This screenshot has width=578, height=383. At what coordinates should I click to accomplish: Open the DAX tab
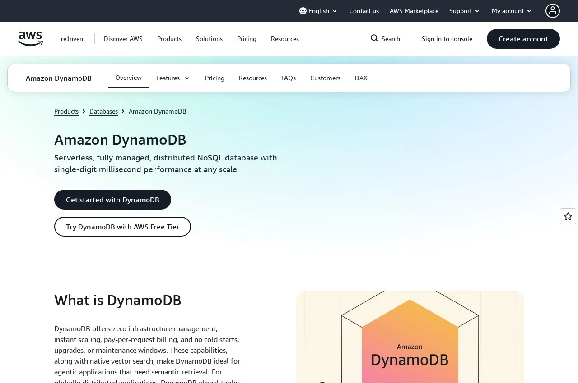coord(361,78)
